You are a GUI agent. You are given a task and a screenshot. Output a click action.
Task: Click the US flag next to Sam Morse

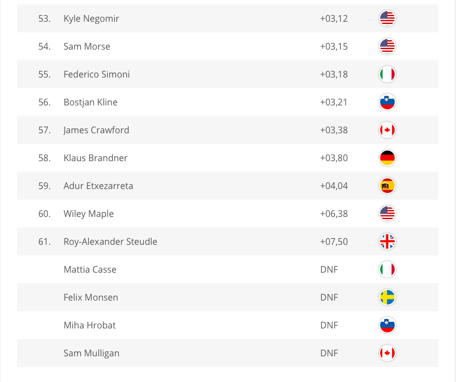pos(387,46)
